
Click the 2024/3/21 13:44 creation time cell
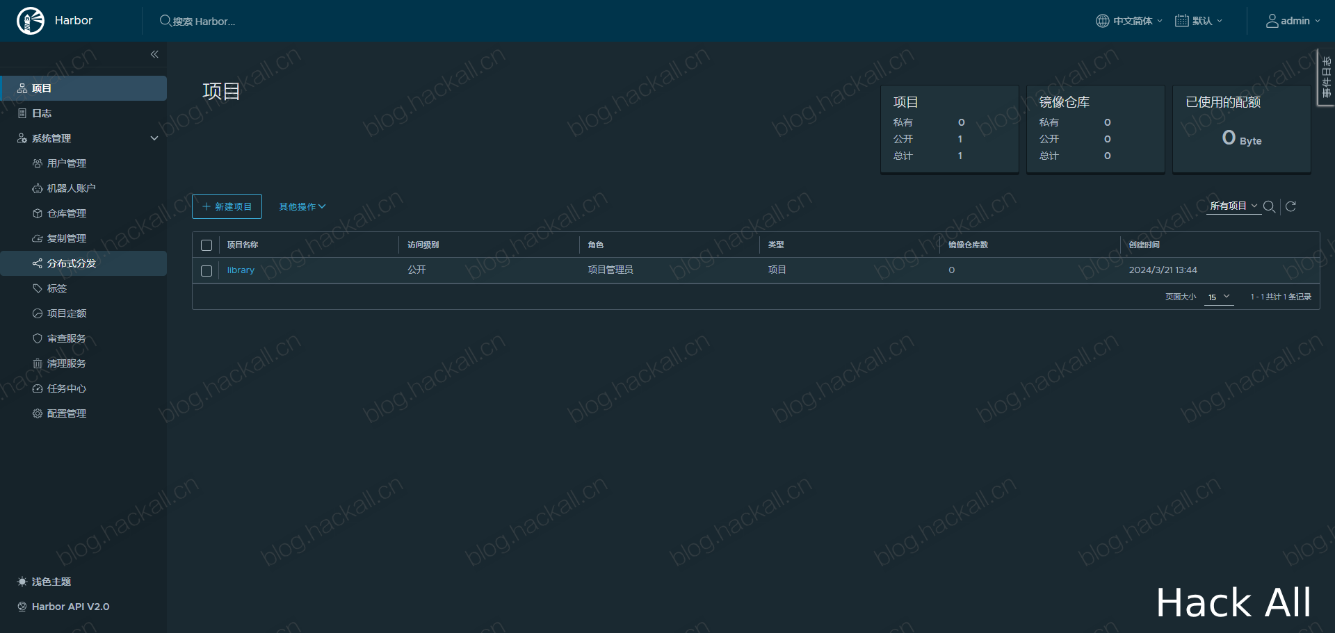(x=1163, y=270)
